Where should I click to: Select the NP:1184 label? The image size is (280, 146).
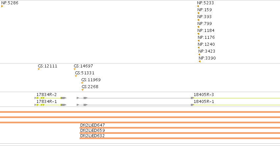(206, 31)
